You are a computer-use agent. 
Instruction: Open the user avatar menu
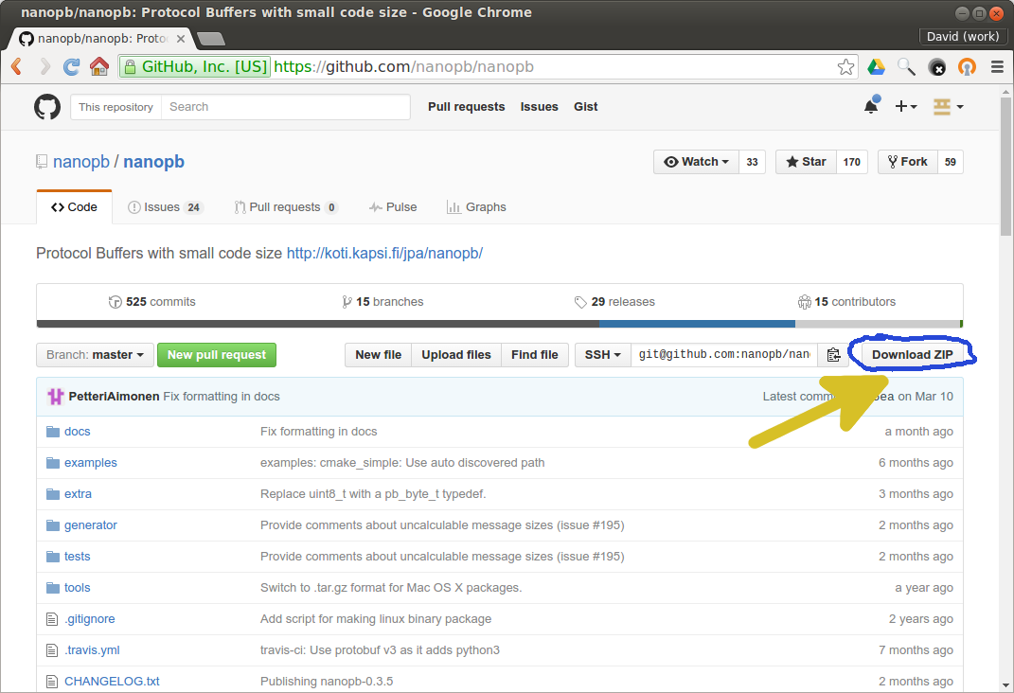click(948, 107)
